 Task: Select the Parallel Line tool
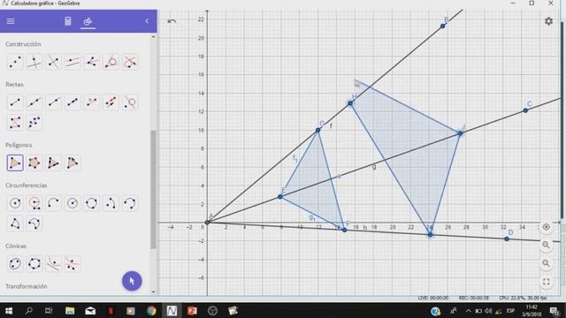coord(73,62)
